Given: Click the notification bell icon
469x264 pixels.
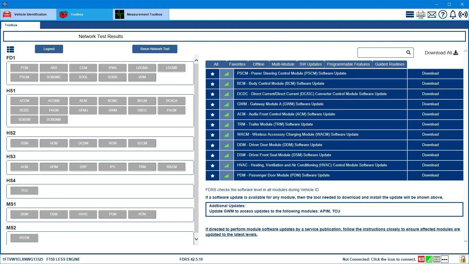Looking at the screenshot, I should click(453, 14).
